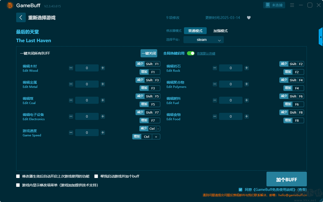Decrease Edit Fuel value with minus

215,100
